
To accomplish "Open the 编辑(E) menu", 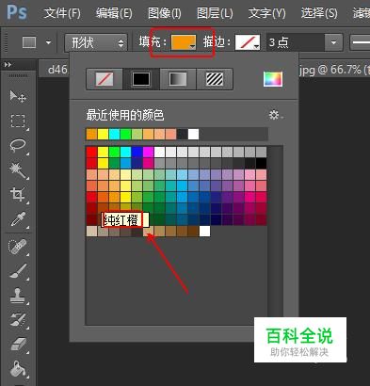I will pyautogui.click(x=114, y=13).
